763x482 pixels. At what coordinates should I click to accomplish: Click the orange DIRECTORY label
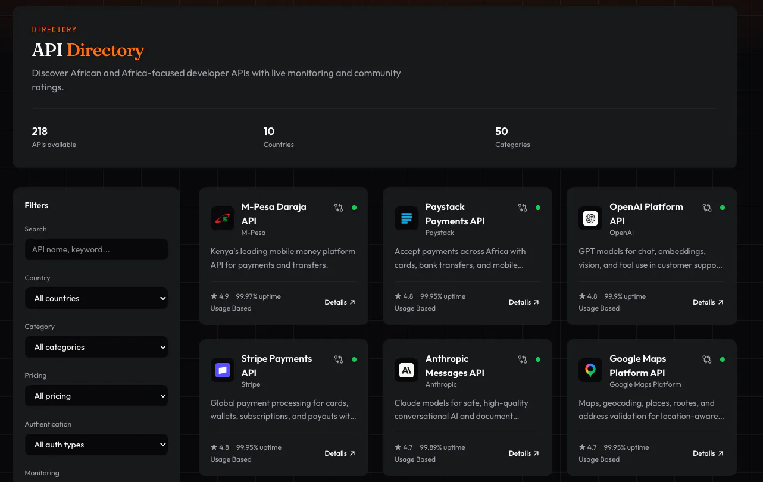(x=54, y=30)
